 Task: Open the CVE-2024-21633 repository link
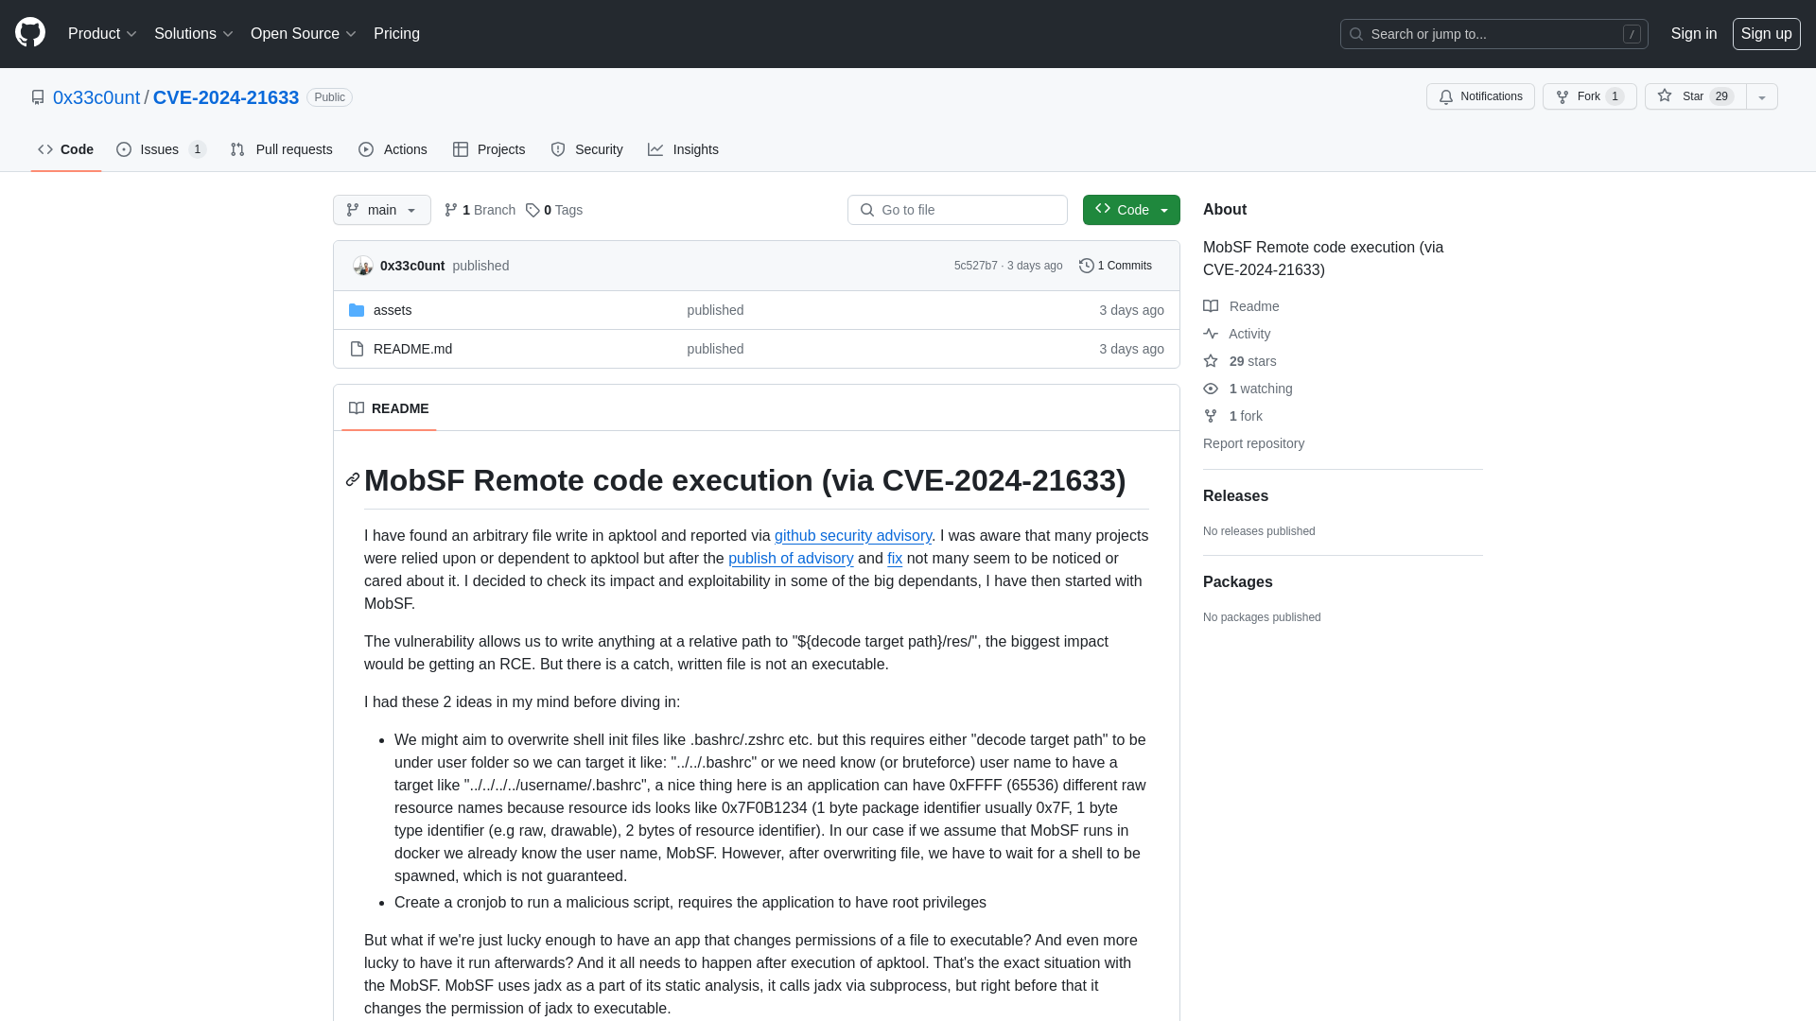[226, 97]
